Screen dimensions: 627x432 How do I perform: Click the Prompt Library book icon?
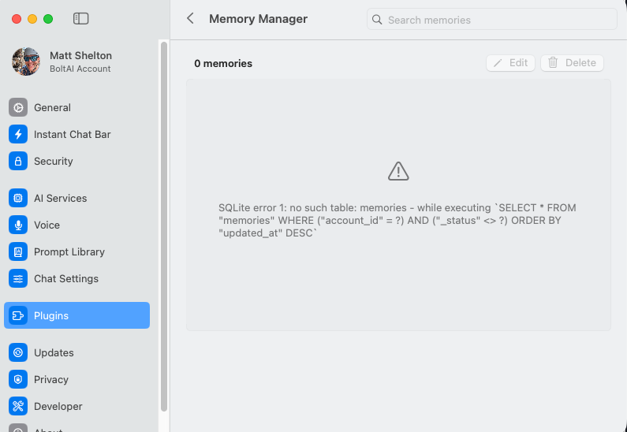tap(18, 251)
